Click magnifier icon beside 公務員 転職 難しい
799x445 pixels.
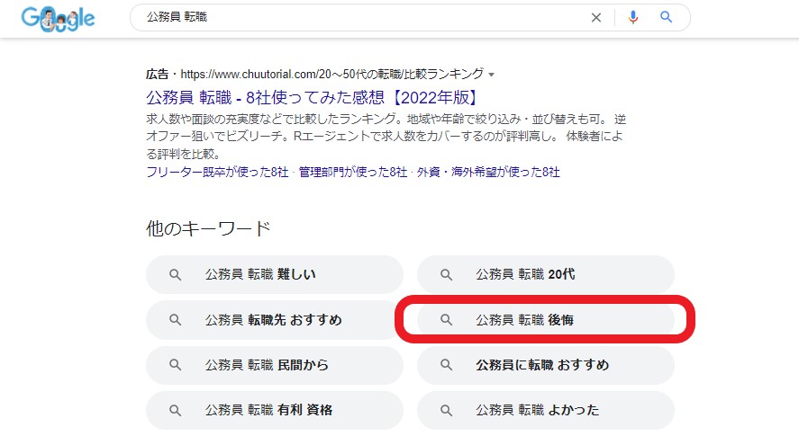click(x=176, y=274)
